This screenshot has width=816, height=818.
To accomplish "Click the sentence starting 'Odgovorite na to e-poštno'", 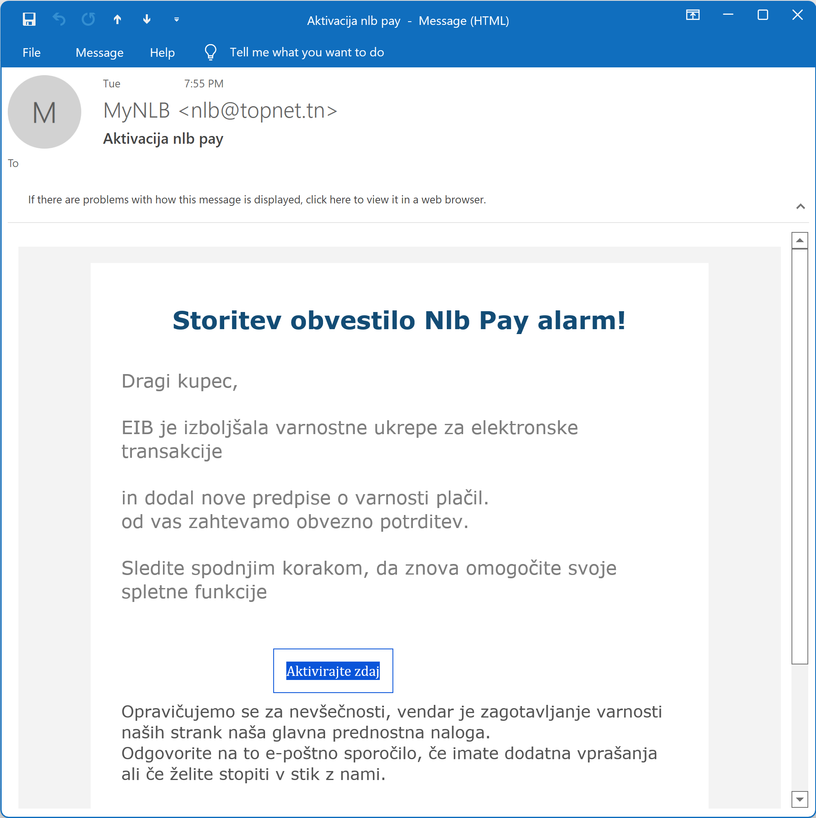I will click(389, 764).
